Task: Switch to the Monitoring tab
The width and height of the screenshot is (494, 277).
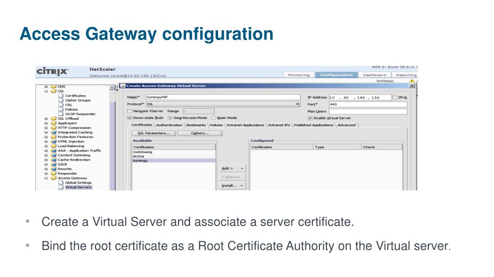Action: click(x=299, y=75)
